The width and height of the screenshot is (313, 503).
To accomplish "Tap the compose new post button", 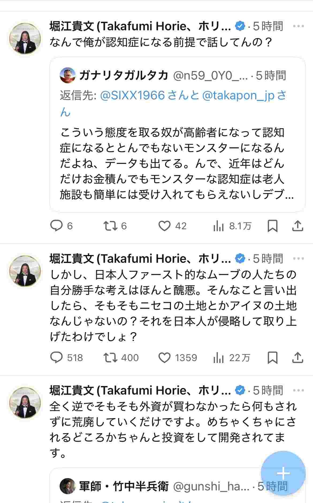I will (x=283, y=474).
